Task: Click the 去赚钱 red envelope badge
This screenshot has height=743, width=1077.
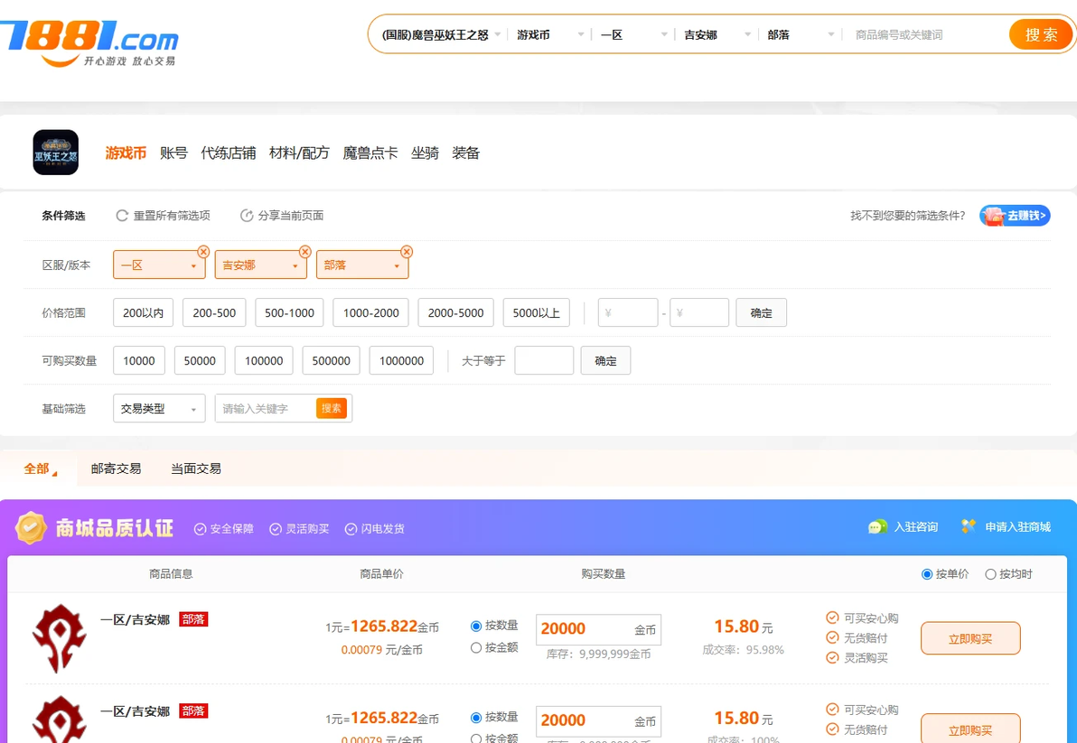Action: [1015, 216]
